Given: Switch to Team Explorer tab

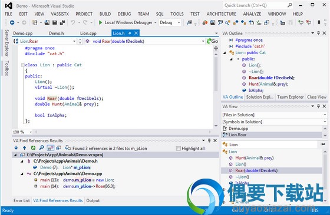Looking at the screenshot, I should pyautogui.click(x=291, y=97).
